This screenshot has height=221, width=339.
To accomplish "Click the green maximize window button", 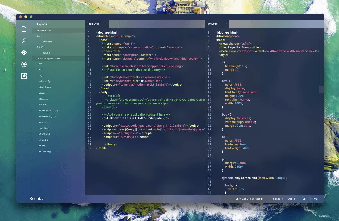I will [31, 17].
